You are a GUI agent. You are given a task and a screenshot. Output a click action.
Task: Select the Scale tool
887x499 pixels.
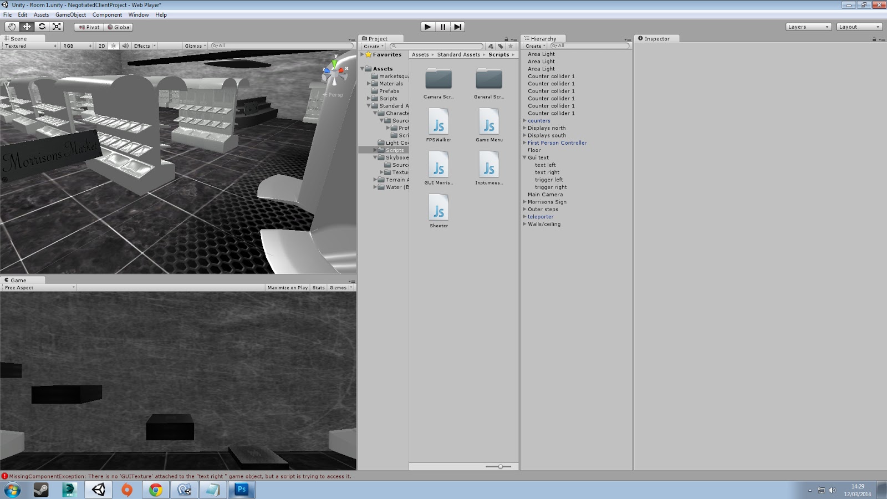[57, 27]
